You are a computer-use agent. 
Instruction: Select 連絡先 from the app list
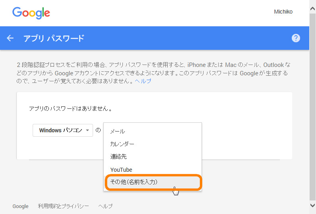tap(153, 157)
